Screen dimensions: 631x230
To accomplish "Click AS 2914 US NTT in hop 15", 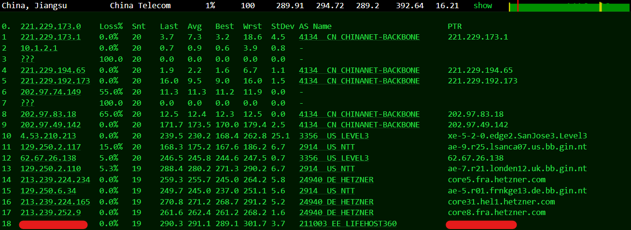I will (x=327, y=191).
